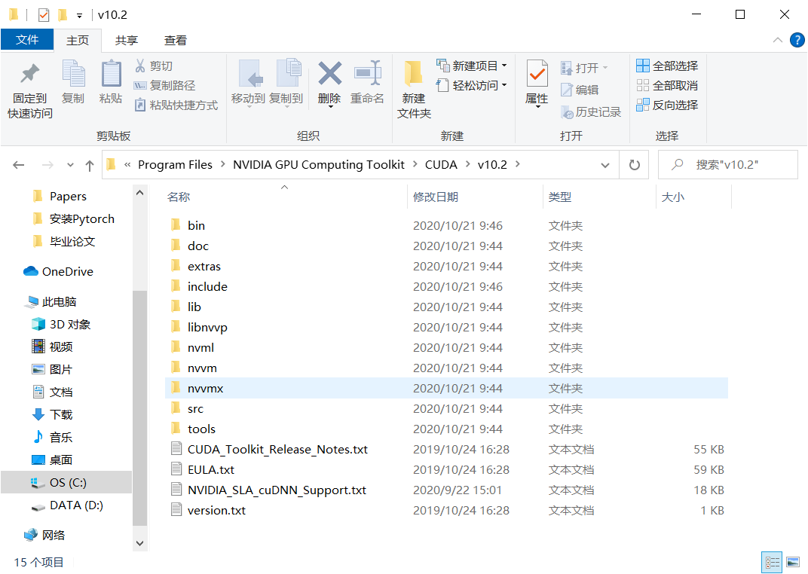Image resolution: width=808 pixels, height=574 pixels.
Task: Expand chevron after v10.2 in path
Action: pyautogui.click(x=517, y=164)
